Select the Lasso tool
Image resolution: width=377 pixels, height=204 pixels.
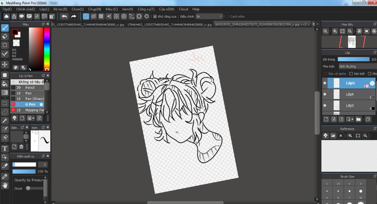(5, 112)
